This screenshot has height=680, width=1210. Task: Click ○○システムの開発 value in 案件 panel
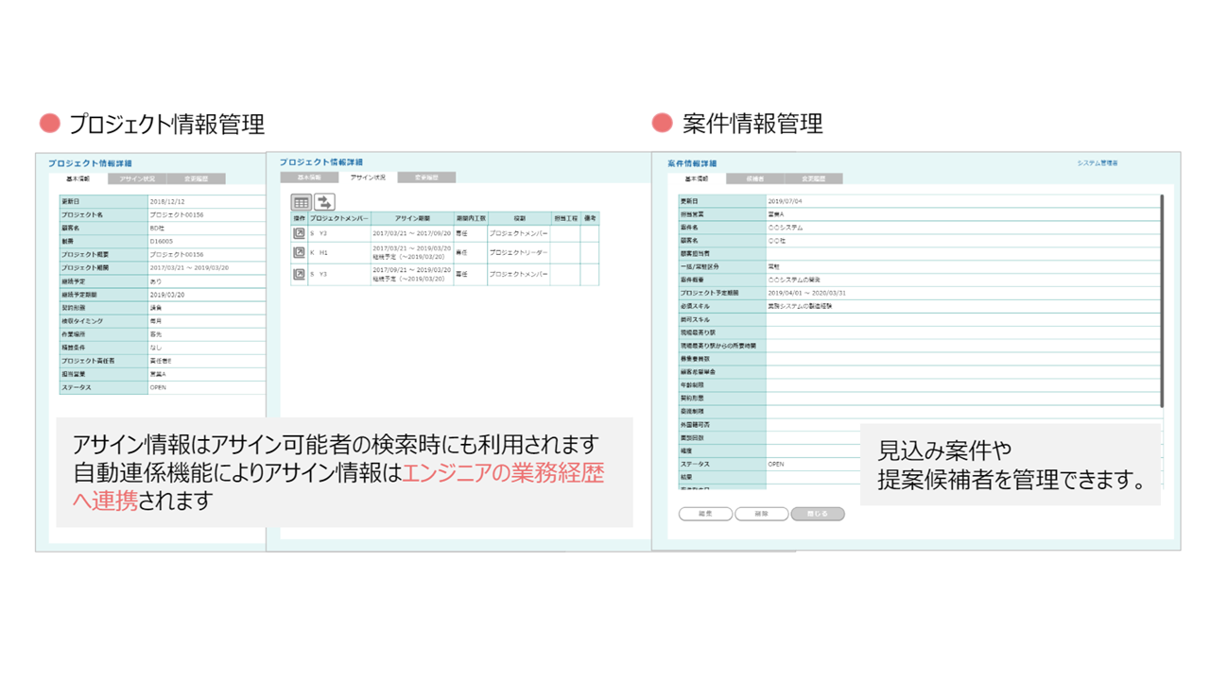[x=795, y=280]
